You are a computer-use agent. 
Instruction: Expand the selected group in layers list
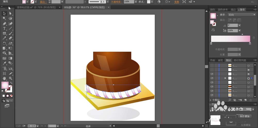click(x=225, y=78)
